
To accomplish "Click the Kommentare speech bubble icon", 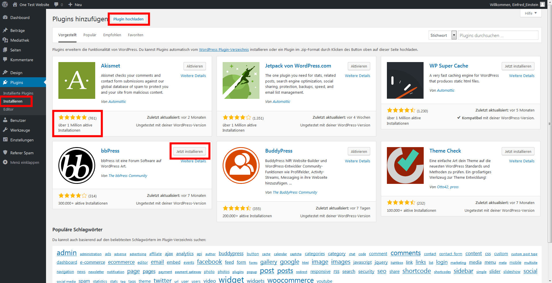I will (x=5, y=59).
